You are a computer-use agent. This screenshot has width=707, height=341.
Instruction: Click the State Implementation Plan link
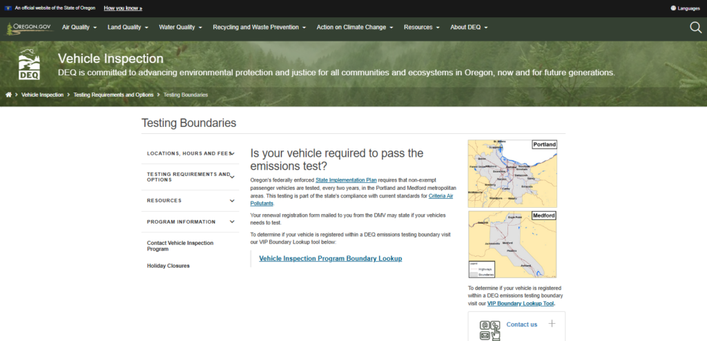(x=346, y=179)
